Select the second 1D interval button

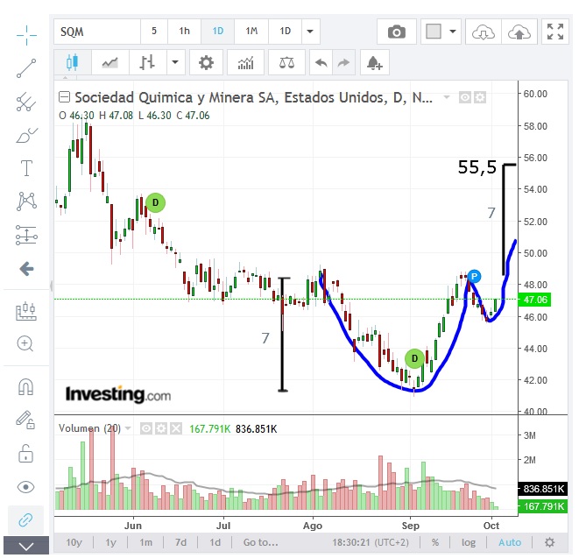click(285, 32)
